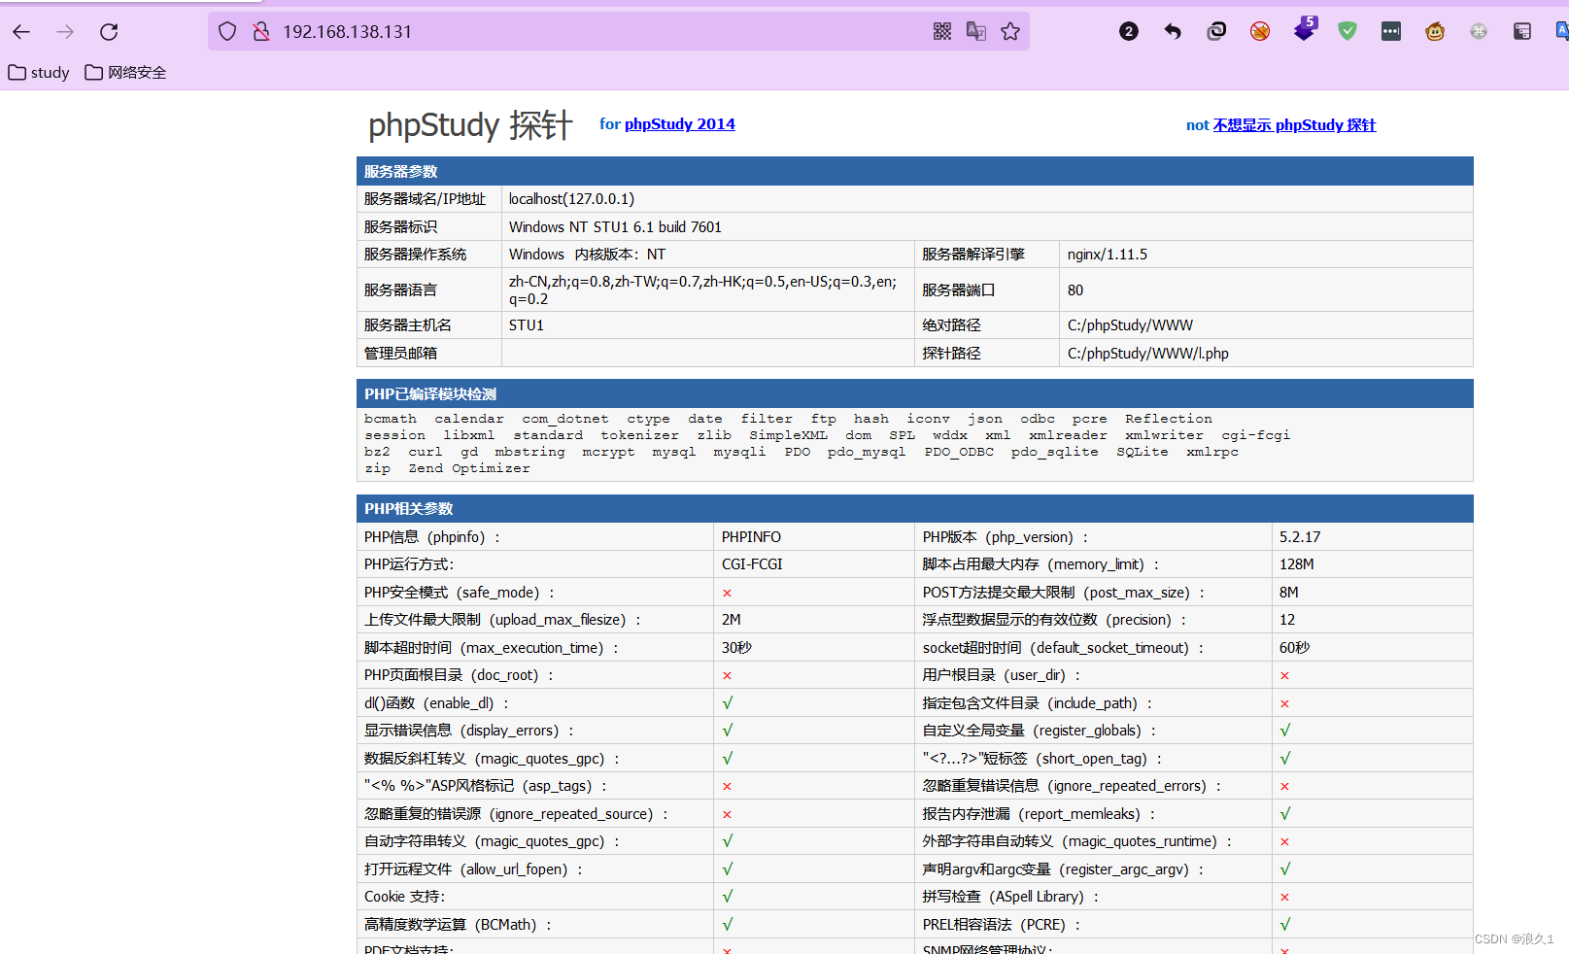Image resolution: width=1569 pixels, height=954 pixels.
Task: Open the password manager extension icon
Action: [1391, 31]
